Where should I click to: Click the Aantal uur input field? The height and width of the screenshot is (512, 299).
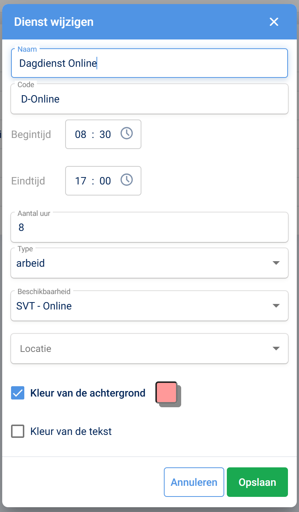(x=149, y=227)
